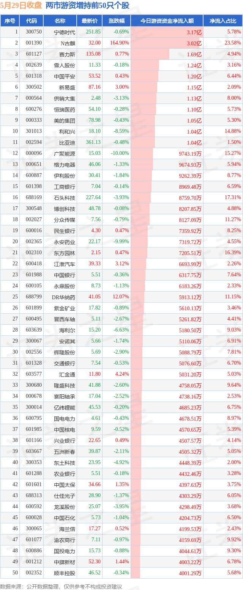This screenshot has width=243, height=590.
Task: Click stock name 兴业银行
Action: pyautogui.click(x=65, y=440)
